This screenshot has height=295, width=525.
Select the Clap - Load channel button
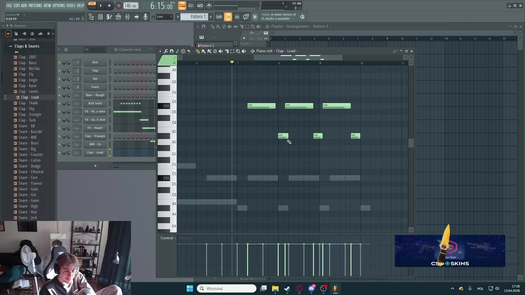click(95, 152)
